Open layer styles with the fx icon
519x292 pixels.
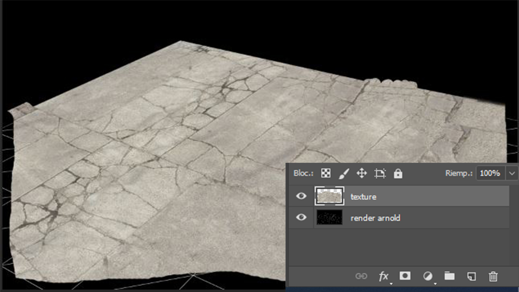coord(383,276)
